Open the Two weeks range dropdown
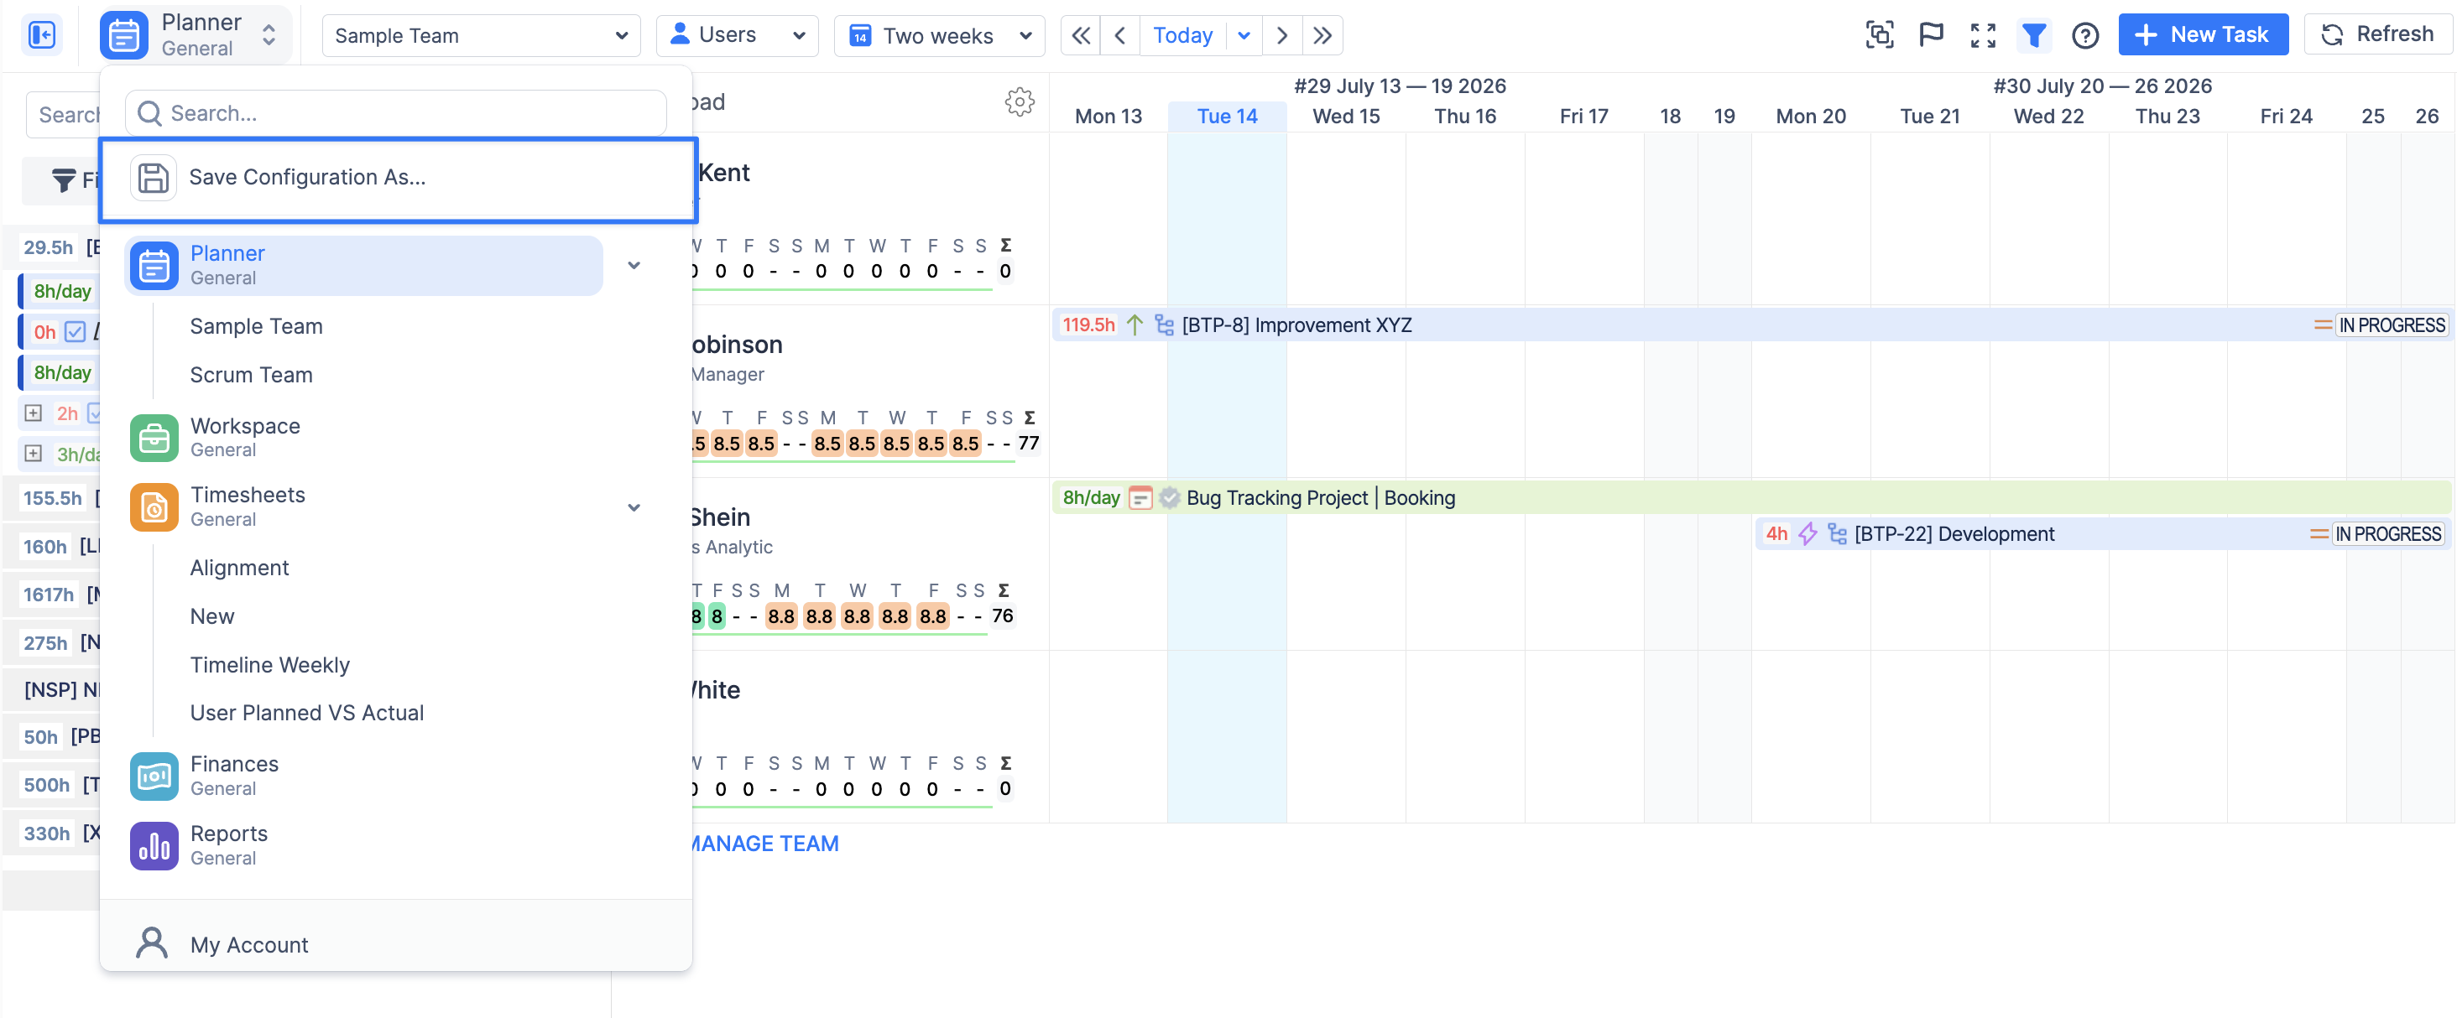The height and width of the screenshot is (1018, 2457). (940, 35)
